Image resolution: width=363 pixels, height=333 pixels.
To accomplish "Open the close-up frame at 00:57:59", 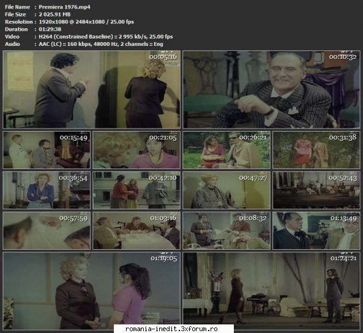I will (47, 230).
